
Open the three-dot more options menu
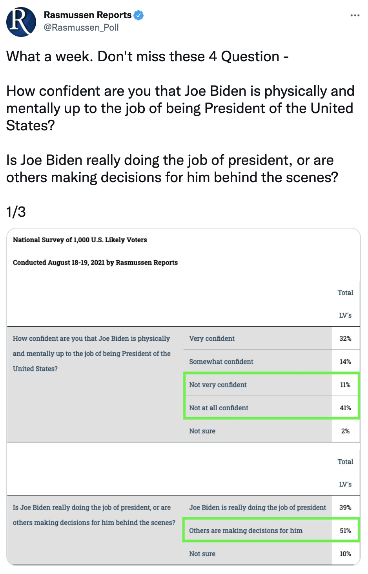pyautogui.click(x=355, y=15)
